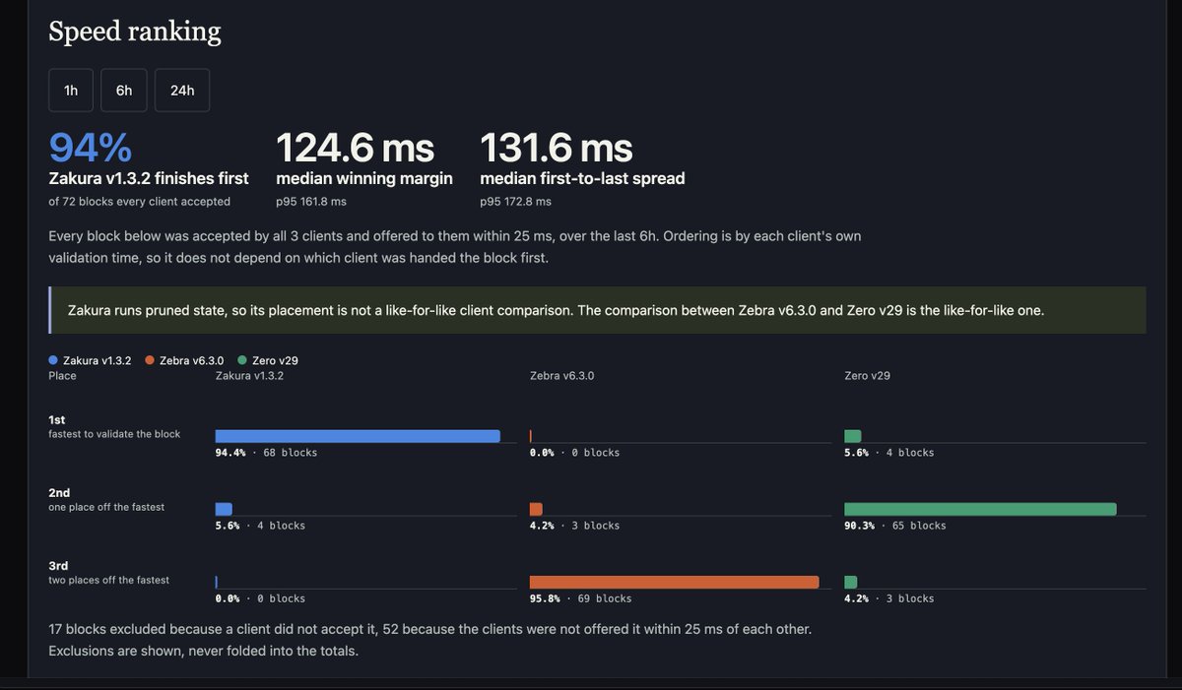Click the blue Zakura v1.3.2 legend dot
The width and height of the screenshot is (1182, 690).
pos(53,360)
